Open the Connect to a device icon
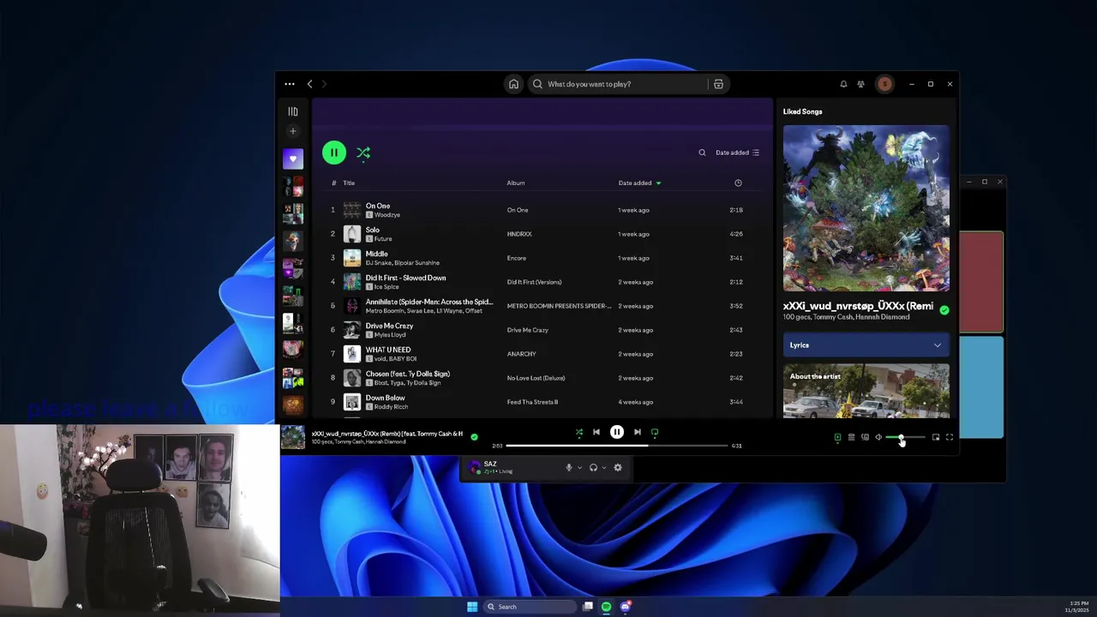This screenshot has width=1097, height=617. pos(865,438)
